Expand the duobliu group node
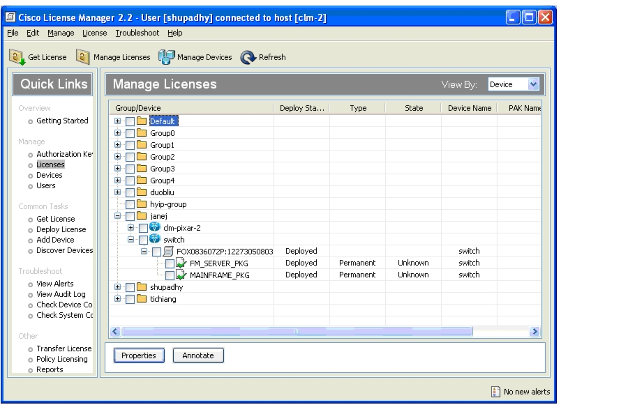This screenshot has height=414, width=628. pyautogui.click(x=117, y=192)
